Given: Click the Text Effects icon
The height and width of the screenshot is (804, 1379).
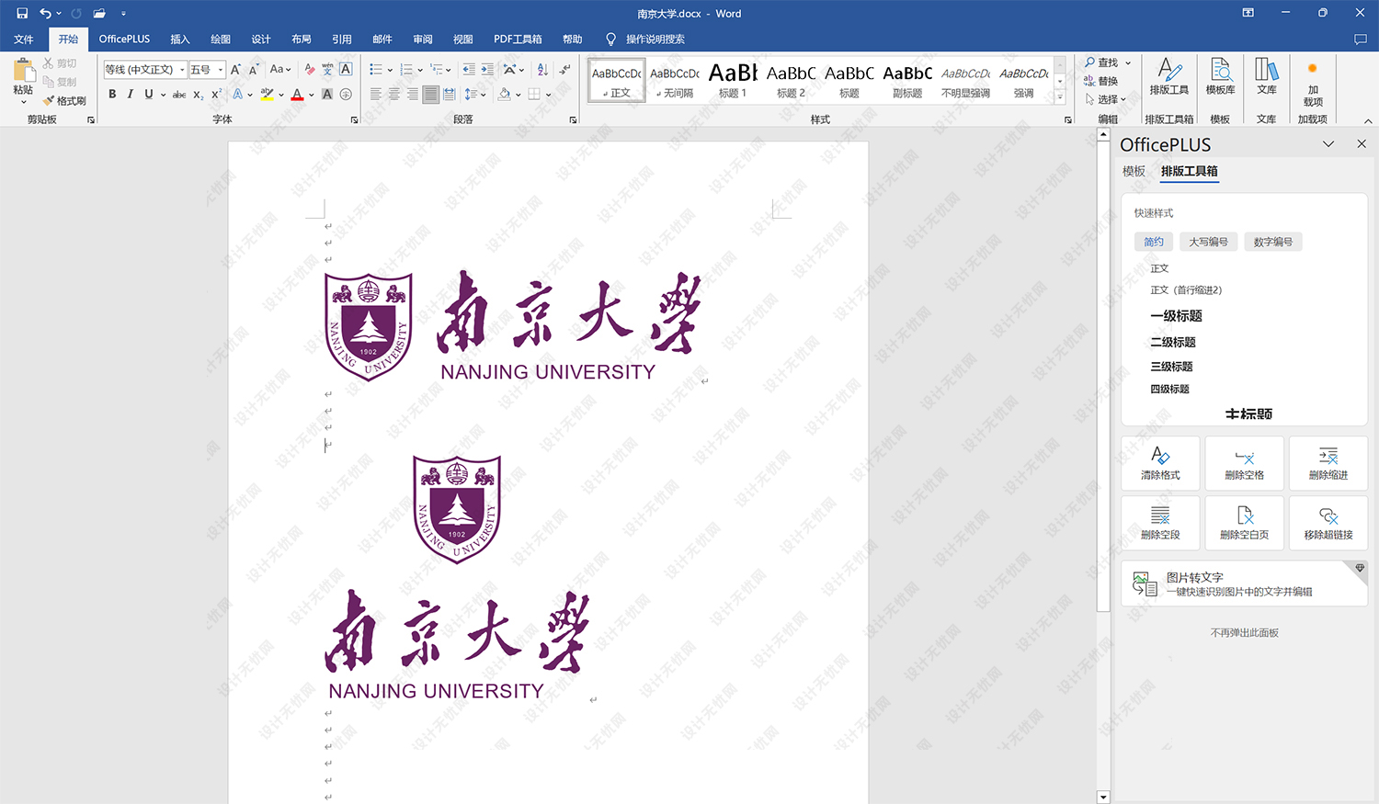Looking at the screenshot, I should pos(237,94).
